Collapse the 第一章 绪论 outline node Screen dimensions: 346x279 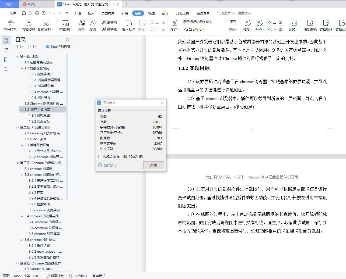point(18,56)
